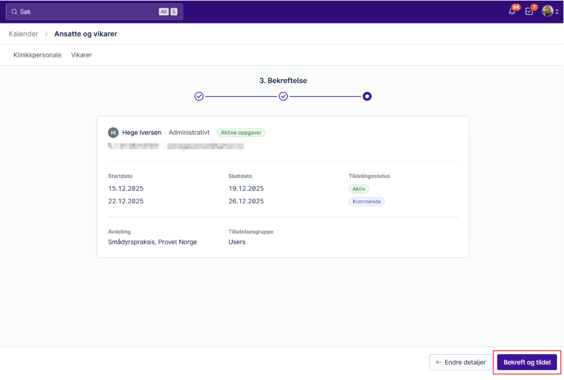Viewport: 564px width, 380px height.
Task: Click the Avdeling label
Action: coord(119,232)
